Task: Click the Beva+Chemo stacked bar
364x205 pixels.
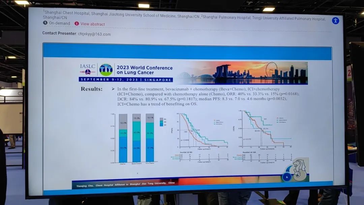Action: coord(136,138)
